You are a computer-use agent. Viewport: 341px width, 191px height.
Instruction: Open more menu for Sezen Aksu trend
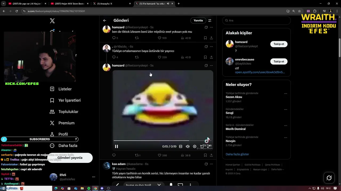(x=286, y=94)
